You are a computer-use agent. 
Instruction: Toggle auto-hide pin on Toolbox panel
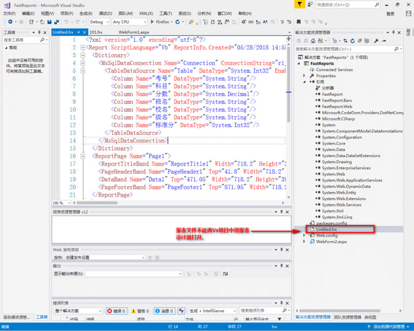tap(39, 32)
